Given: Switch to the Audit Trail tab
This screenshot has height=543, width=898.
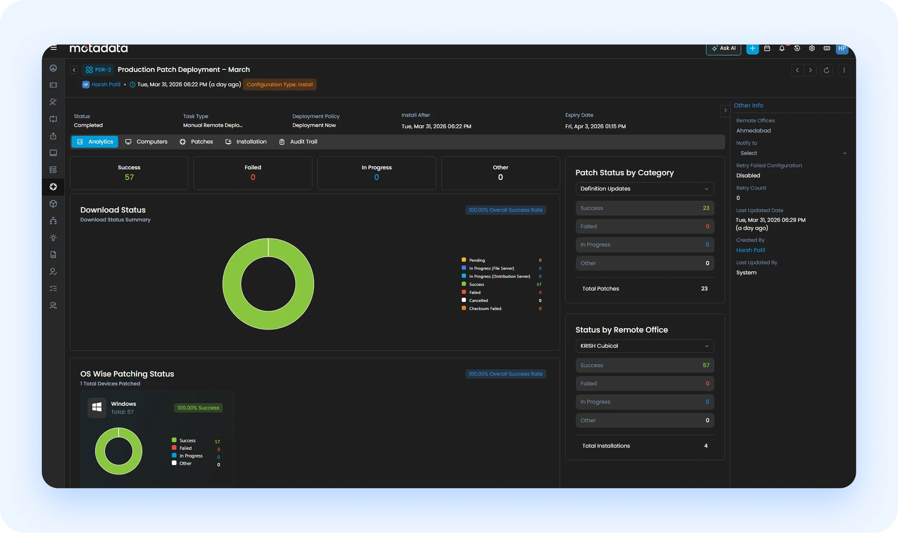Looking at the screenshot, I should click(x=298, y=142).
